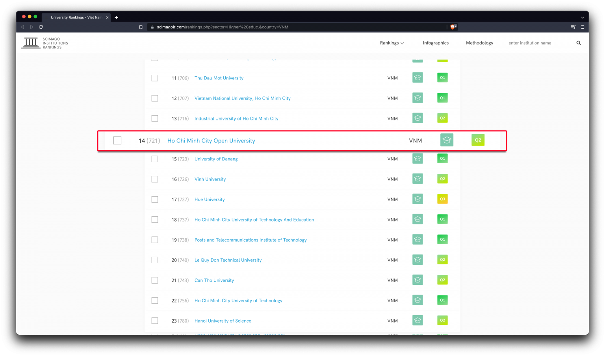Click the browser reload icon
The height and width of the screenshot is (356, 605).
coord(41,27)
